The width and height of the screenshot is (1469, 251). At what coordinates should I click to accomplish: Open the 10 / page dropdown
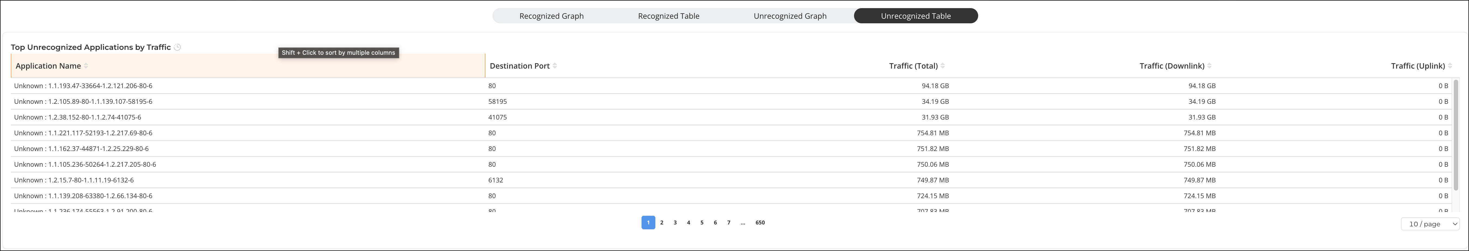click(x=1430, y=224)
